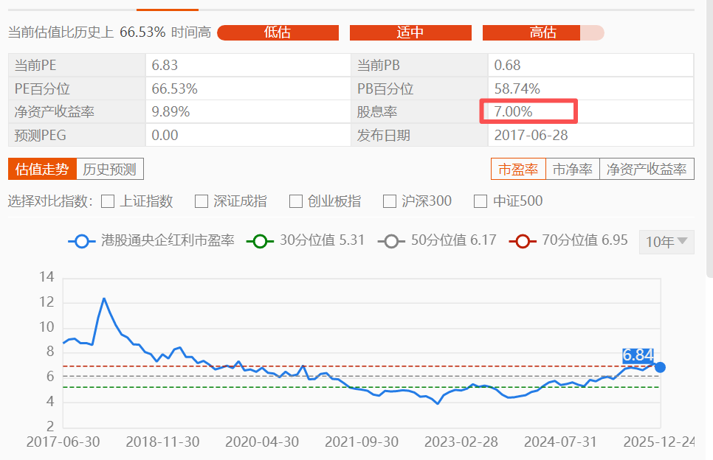Toggle 港股通央企红利市盈率 legend marker

click(81, 241)
